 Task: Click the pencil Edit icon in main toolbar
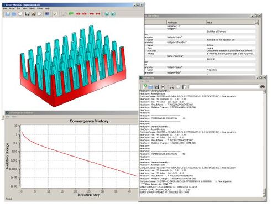55,14
